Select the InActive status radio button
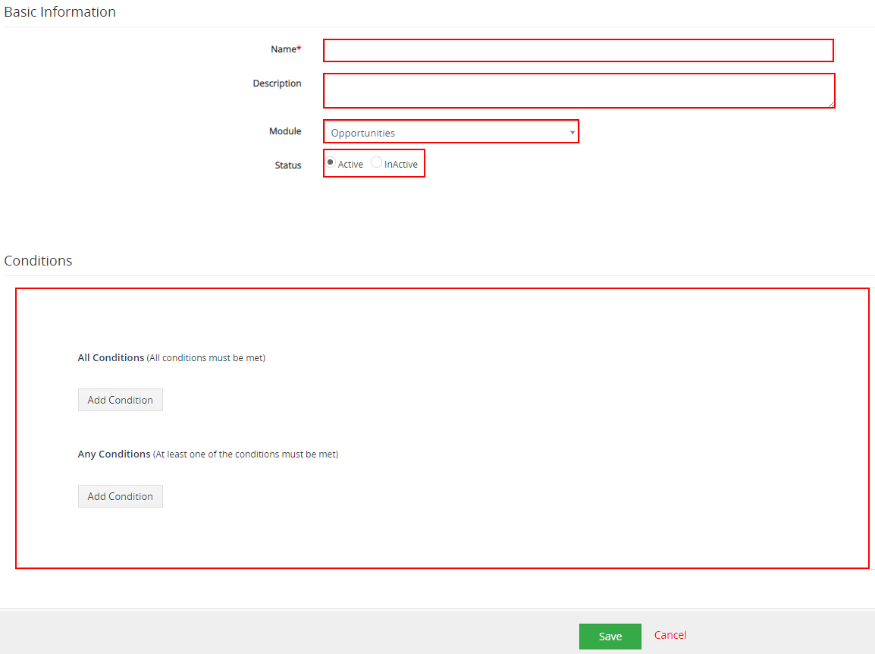This screenshot has height=654, width=875. point(376,162)
